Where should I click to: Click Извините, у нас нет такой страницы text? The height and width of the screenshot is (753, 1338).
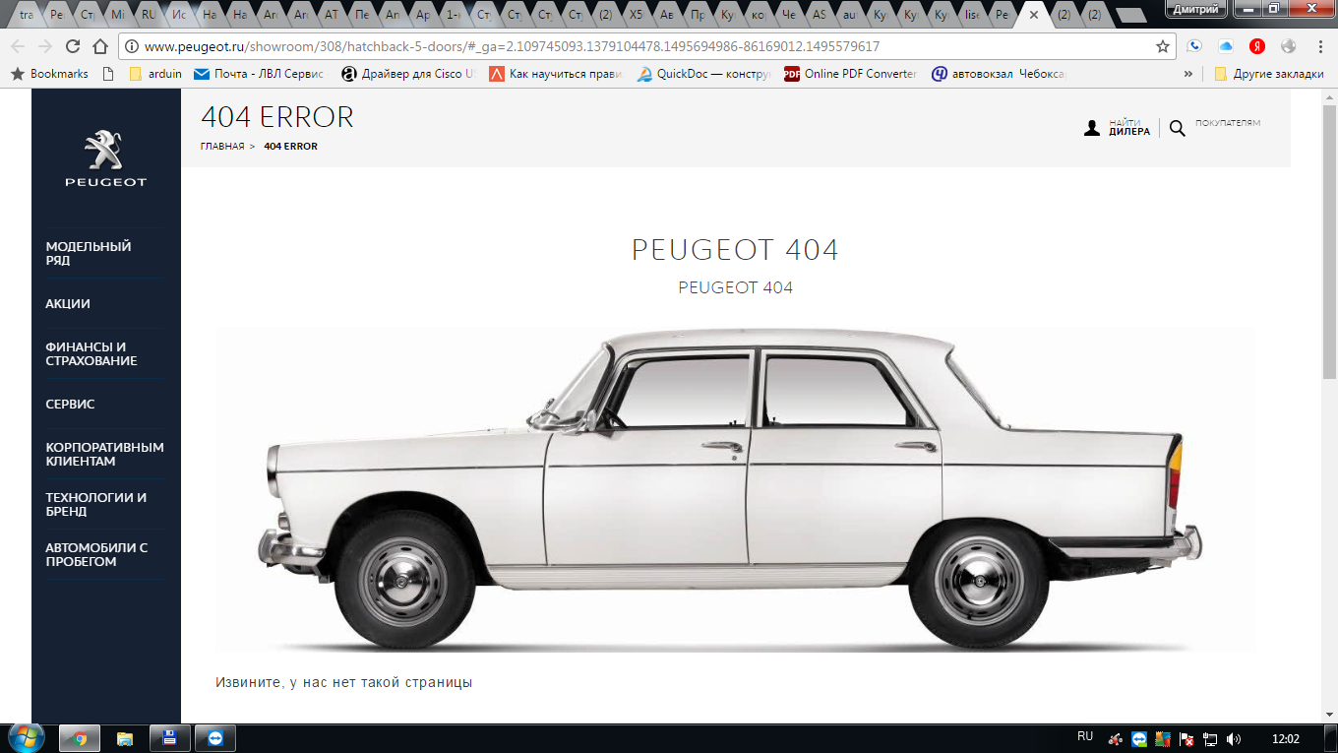(x=343, y=682)
